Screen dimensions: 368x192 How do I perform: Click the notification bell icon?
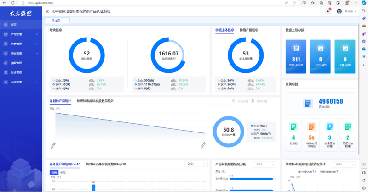pyautogui.click(x=328, y=11)
